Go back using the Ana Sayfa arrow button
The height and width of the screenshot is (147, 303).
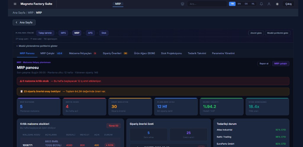tap(24, 22)
